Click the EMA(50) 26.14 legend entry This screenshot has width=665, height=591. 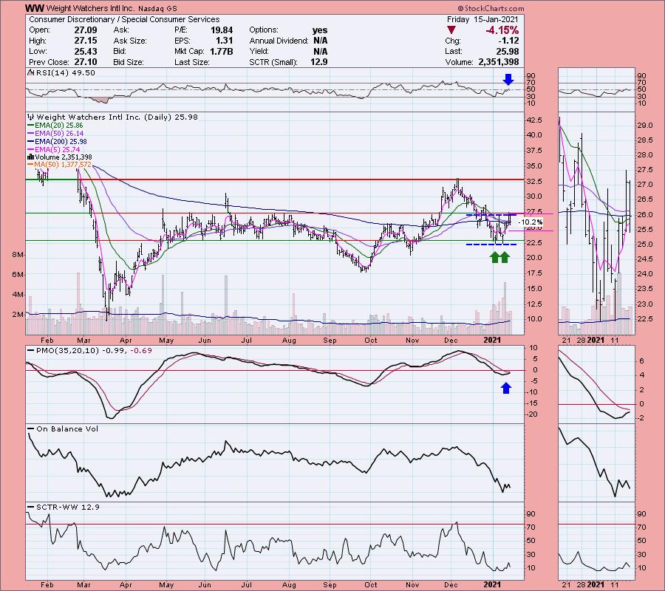[59, 134]
